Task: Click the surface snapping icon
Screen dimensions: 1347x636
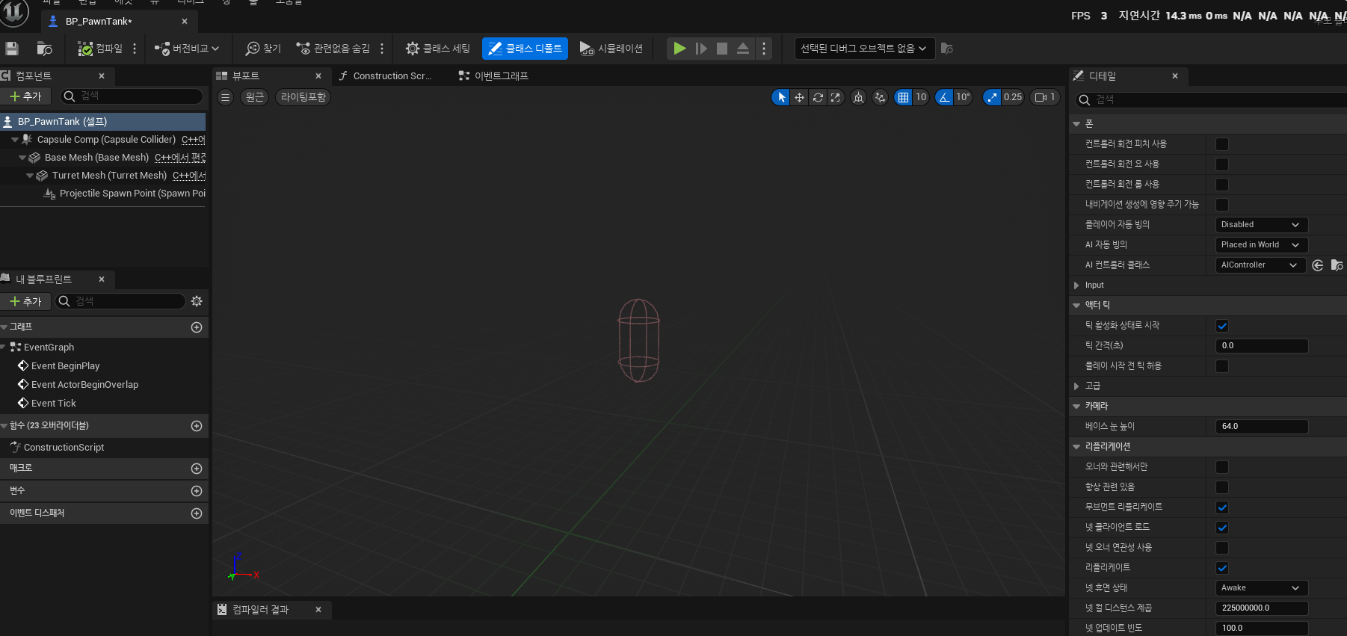Action: pyautogui.click(x=881, y=97)
